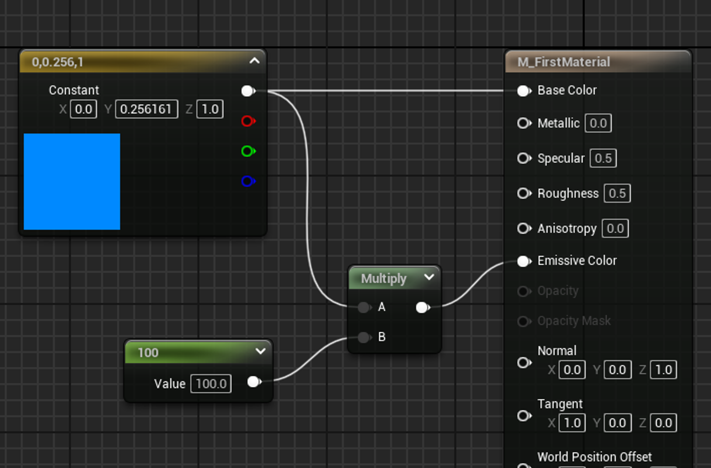Image resolution: width=711 pixels, height=468 pixels.
Task: Select the M_FirstMaterial node title
Action: [564, 62]
